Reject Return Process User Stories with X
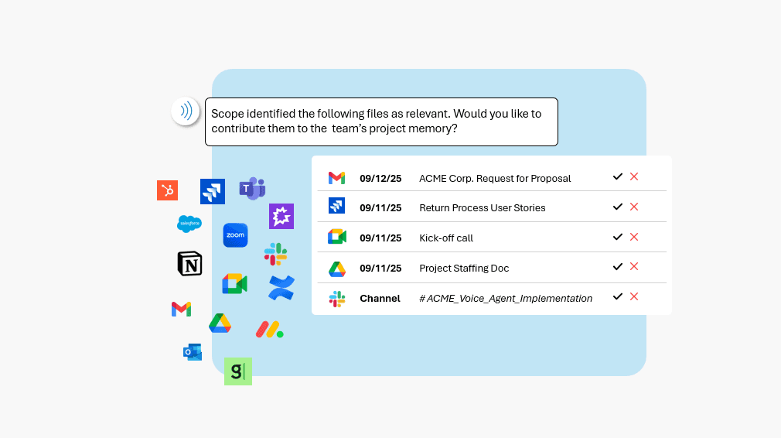This screenshot has height=438, width=781. (634, 207)
